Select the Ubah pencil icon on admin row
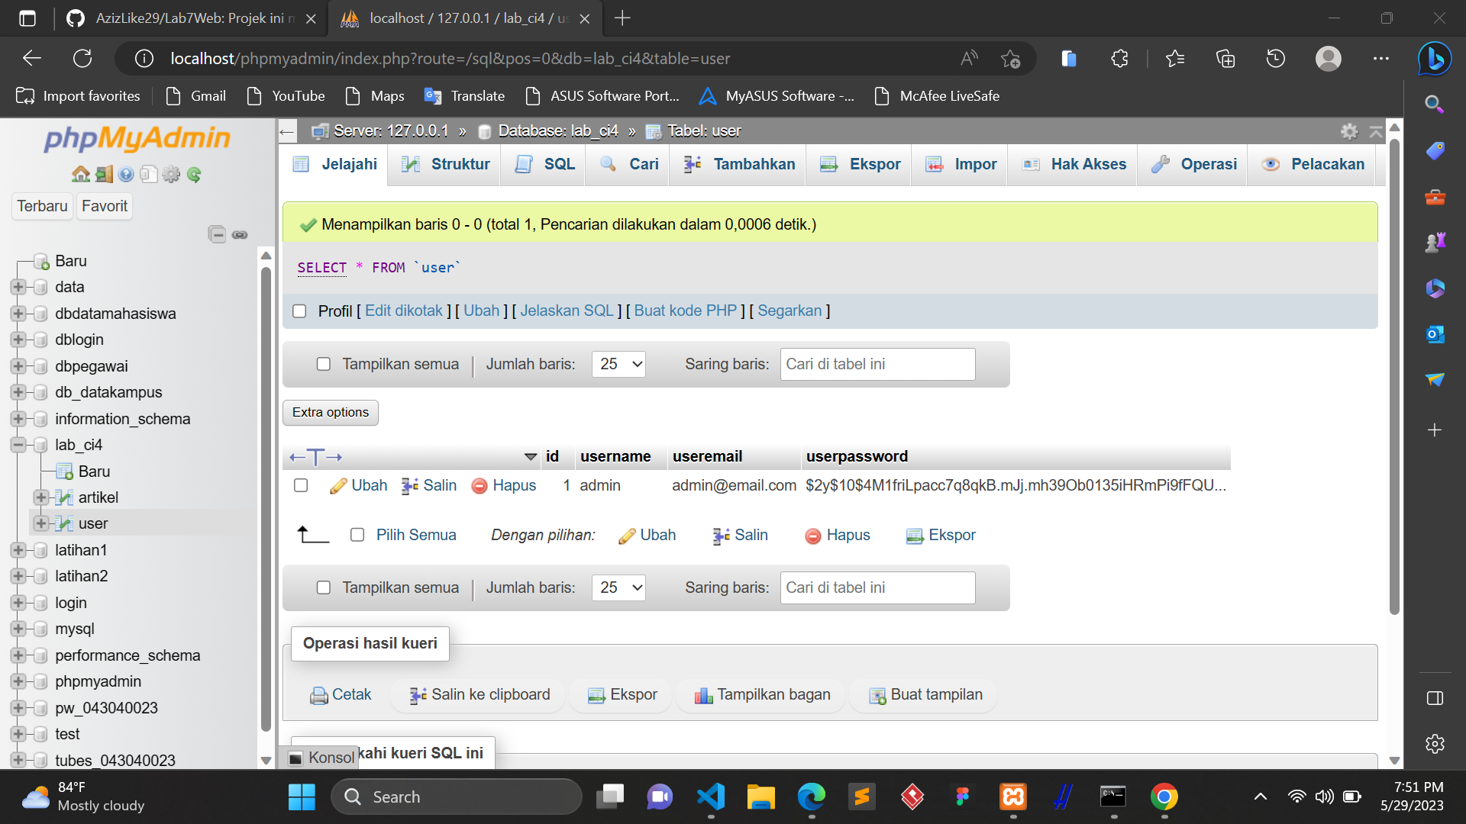This screenshot has width=1466, height=824. (x=338, y=485)
